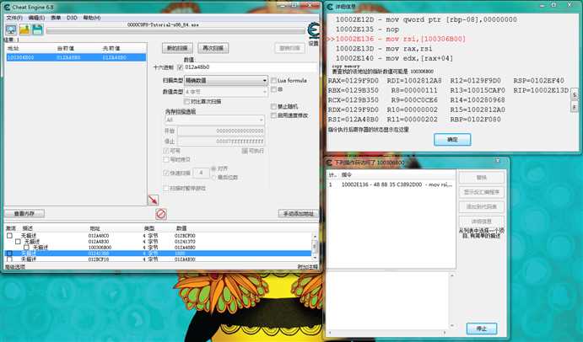Viewport: 583px width, 342px height.
Task: Click line 10002E13D mov rax,rsi
Action: [384, 49]
